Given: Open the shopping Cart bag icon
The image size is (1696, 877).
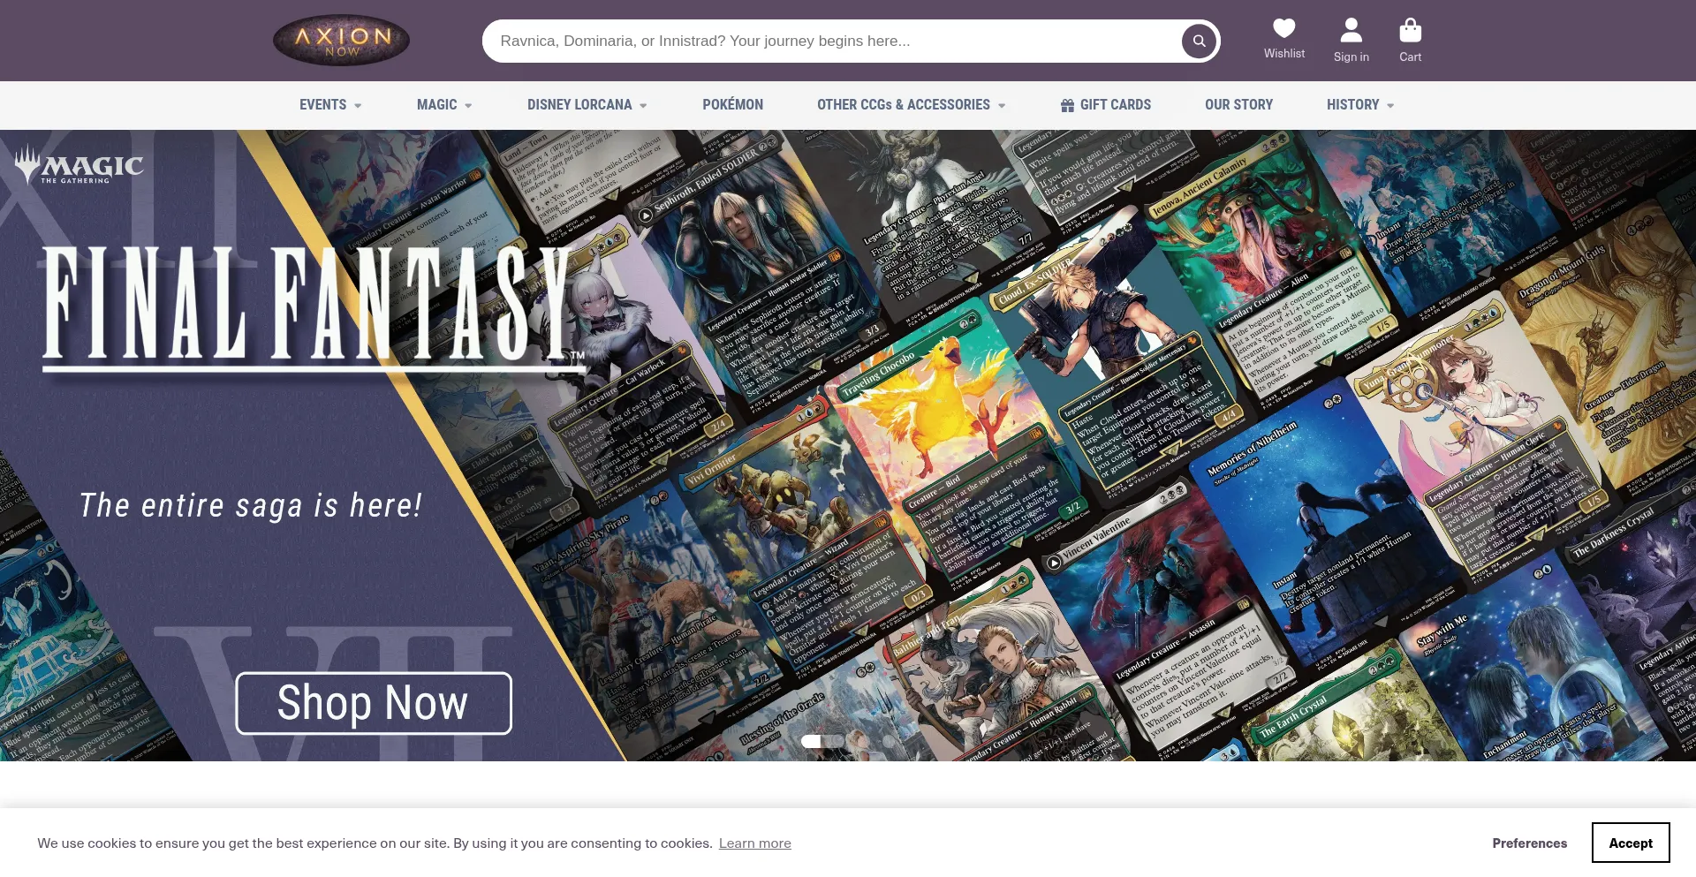Looking at the screenshot, I should click(1410, 31).
